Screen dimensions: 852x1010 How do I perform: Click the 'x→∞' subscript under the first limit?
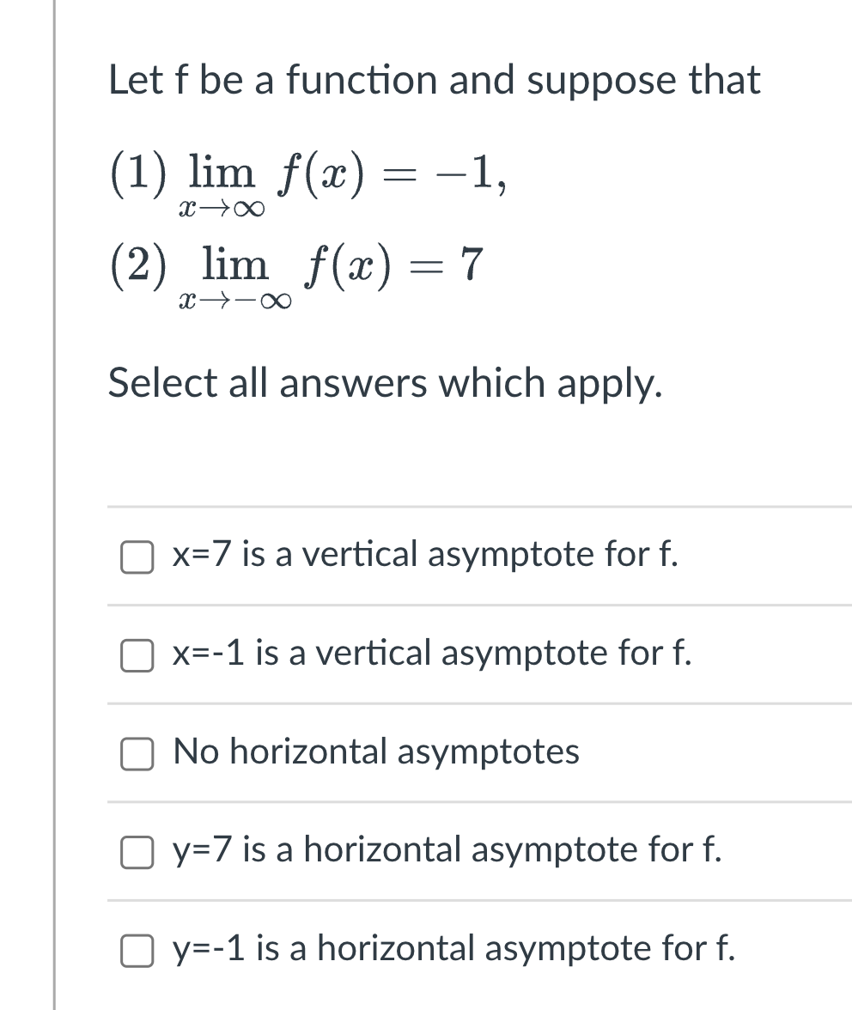click(x=221, y=209)
